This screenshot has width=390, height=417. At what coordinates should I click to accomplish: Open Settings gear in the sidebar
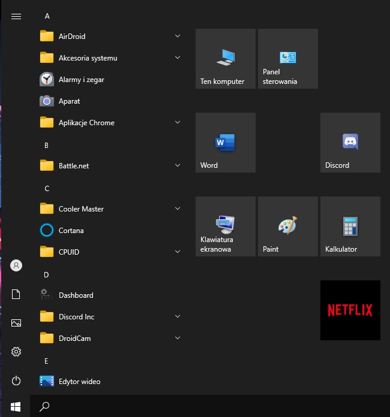tap(16, 352)
